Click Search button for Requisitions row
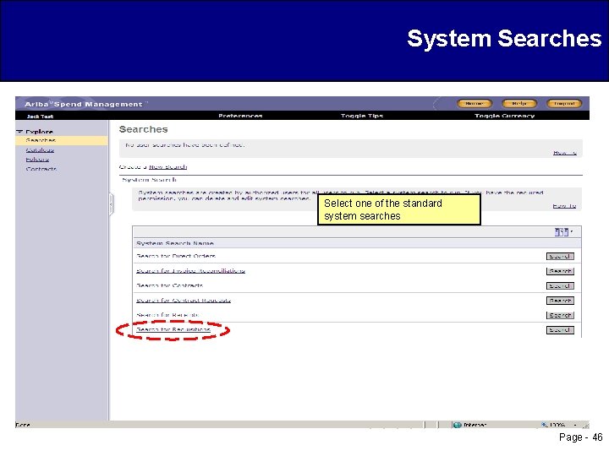The width and height of the screenshot is (609, 456). [x=560, y=330]
